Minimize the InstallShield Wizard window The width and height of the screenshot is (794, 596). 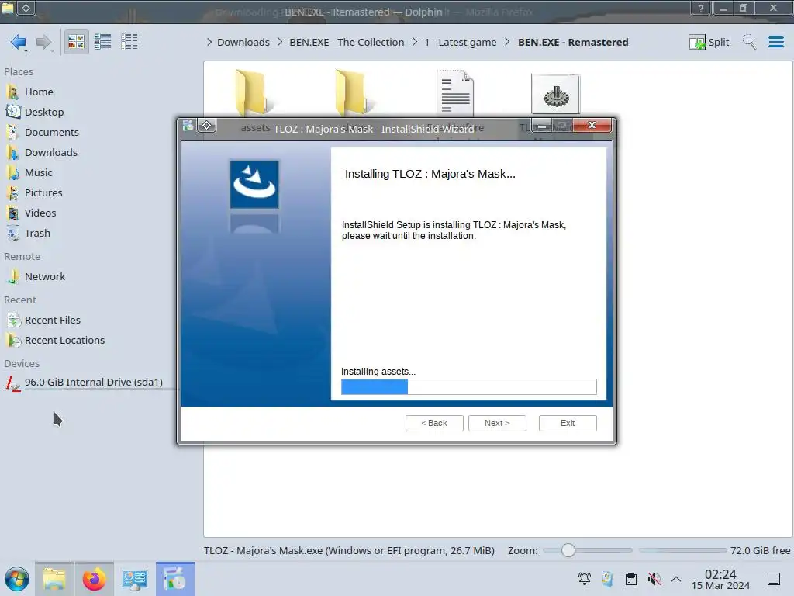coord(541,125)
